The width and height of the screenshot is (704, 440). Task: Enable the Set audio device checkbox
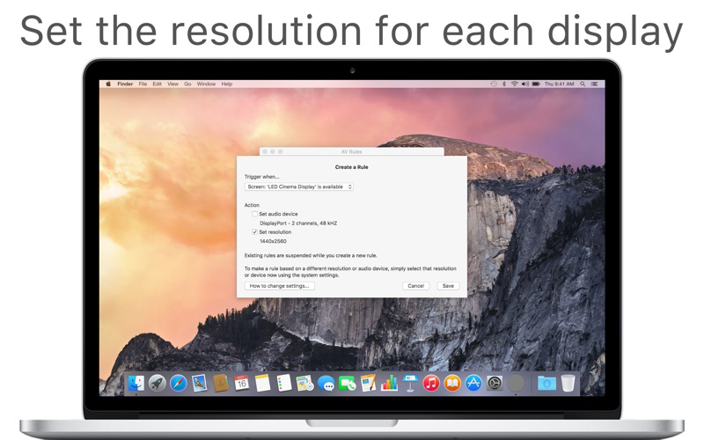(x=254, y=214)
